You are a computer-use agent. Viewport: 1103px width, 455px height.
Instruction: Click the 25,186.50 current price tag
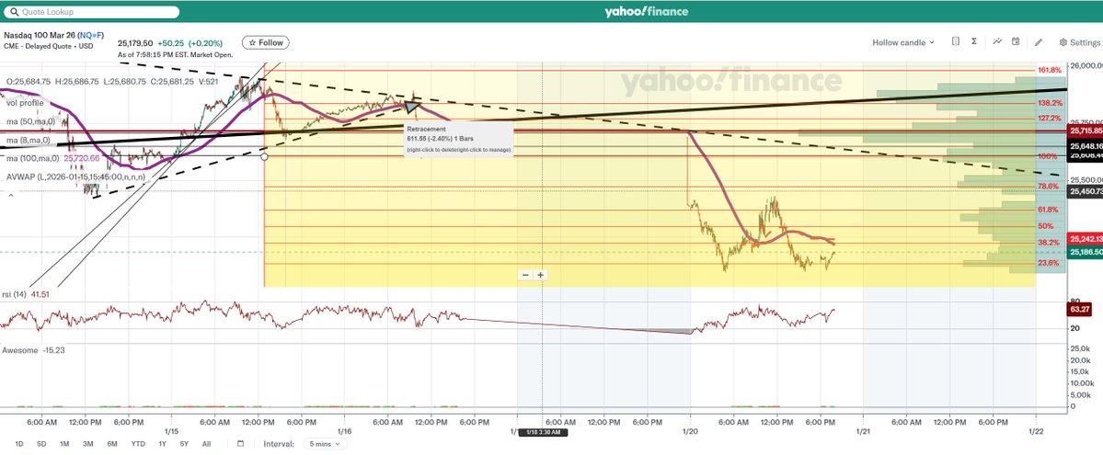coord(1086,252)
